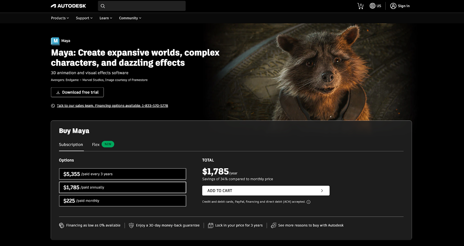464x246 pixels.
Task: Select the $1,785 paid annually option
Action: (x=122, y=187)
